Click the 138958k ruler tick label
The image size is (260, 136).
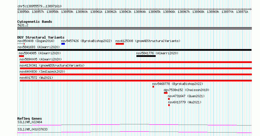click(53, 12)
